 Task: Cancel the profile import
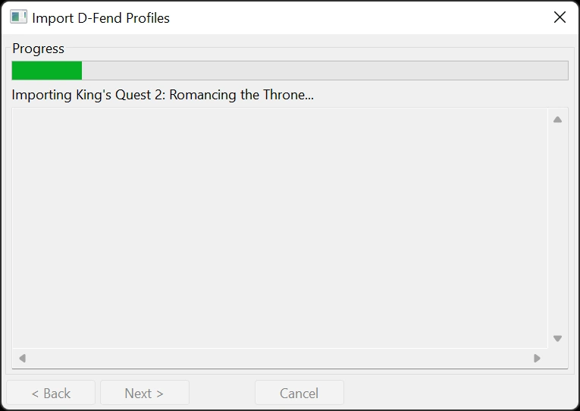click(299, 393)
